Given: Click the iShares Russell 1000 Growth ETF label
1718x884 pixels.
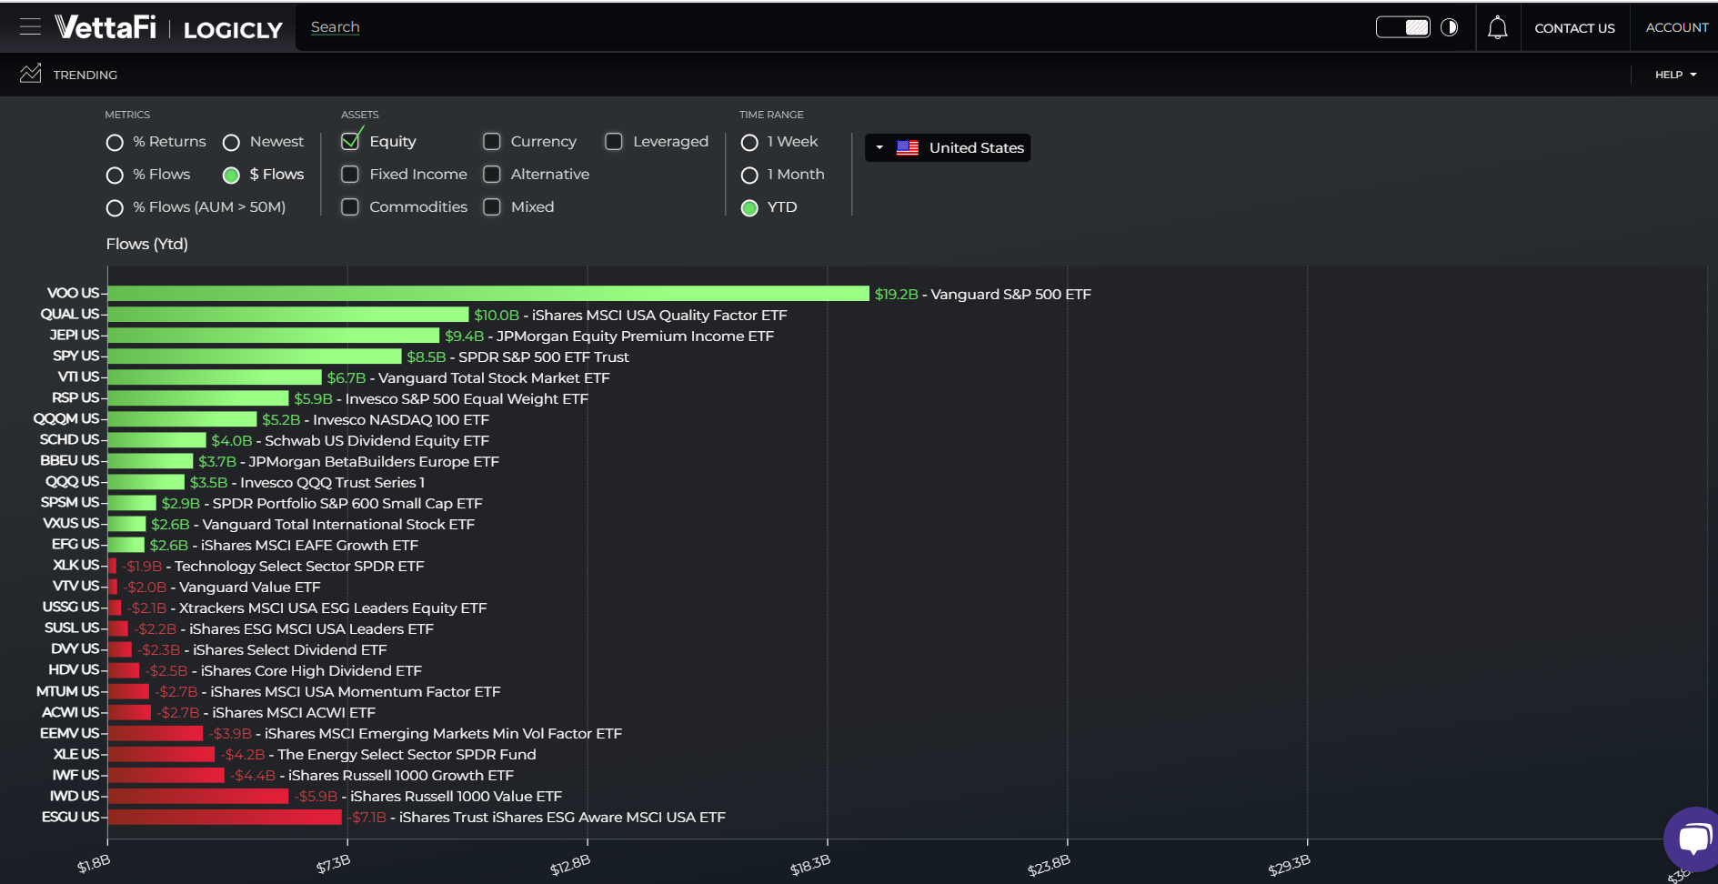Looking at the screenshot, I should coord(400,776).
